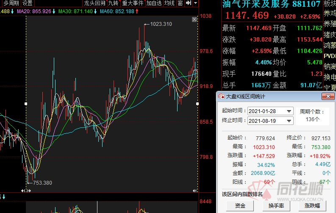Viewport: 336px width, 213px height.
Task: Click the 1023.310 high price marker
Action: point(161,24)
